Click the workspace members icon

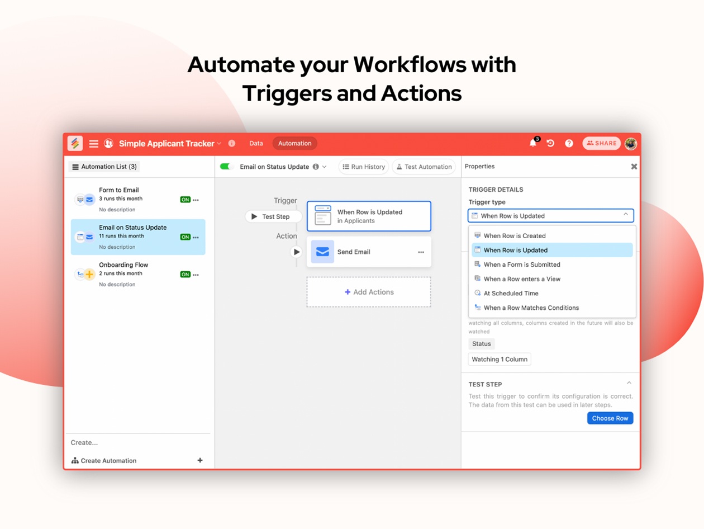click(109, 144)
